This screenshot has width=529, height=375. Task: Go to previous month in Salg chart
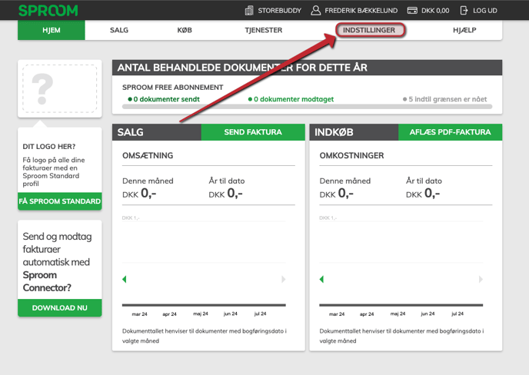click(124, 279)
